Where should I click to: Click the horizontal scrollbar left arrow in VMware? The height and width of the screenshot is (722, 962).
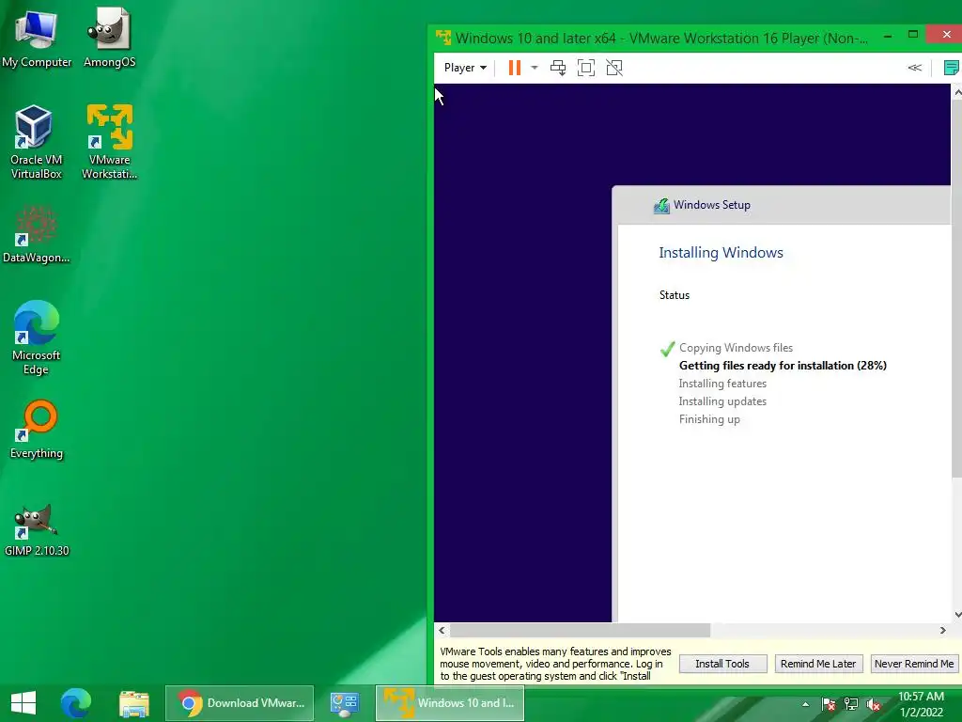(442, 631)
